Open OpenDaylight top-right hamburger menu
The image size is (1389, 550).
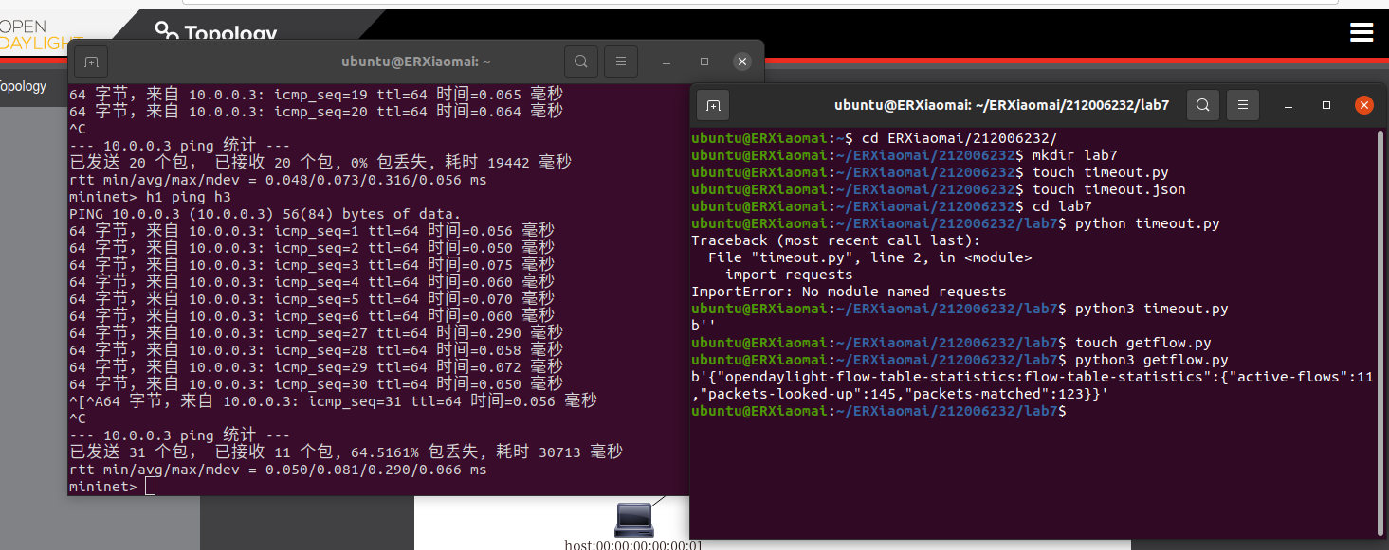1362,33
